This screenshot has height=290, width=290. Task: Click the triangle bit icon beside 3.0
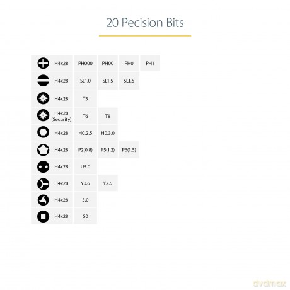click(x=43, y=200)
